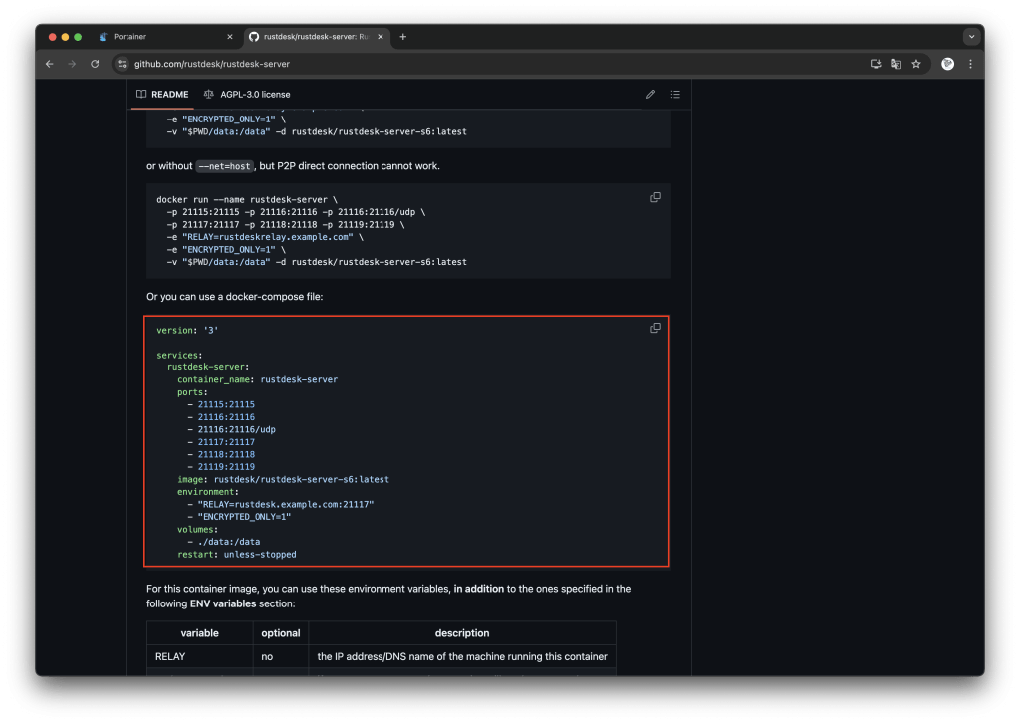Open a new browser tab
The height and width of the screenshot is (723, 1020).
[402, 37]
